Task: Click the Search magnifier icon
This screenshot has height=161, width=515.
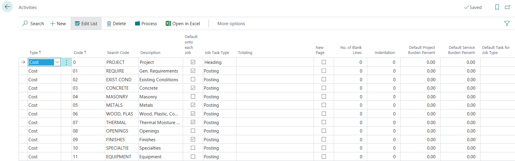Action: 25,23
